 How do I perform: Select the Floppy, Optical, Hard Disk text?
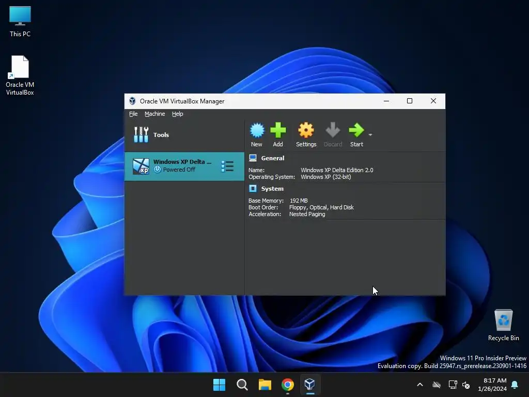[321, 207]
